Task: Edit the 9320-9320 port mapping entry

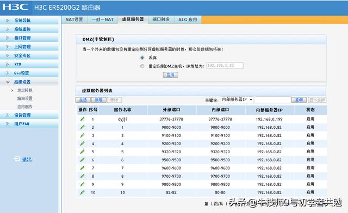Action: [82, 152]
